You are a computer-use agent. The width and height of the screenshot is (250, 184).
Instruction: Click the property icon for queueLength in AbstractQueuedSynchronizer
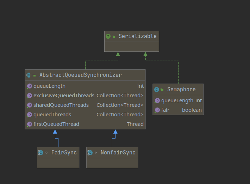click(30, 86)
